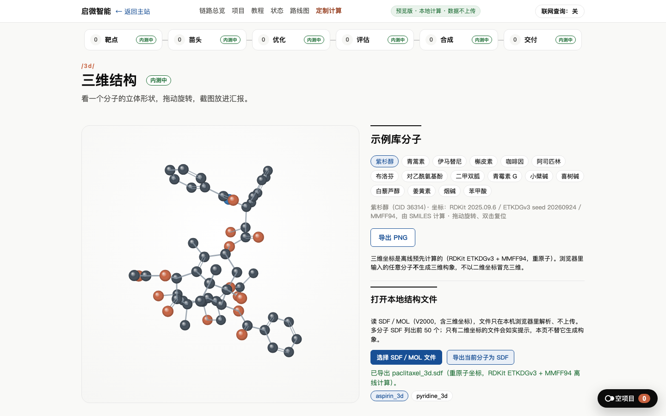
Task: Select the 合成 pipeline stage card
Action: click(x=459, y=40)
